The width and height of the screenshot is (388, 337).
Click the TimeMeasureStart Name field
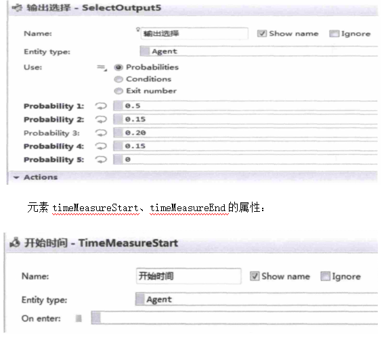[x=188, y=276]
